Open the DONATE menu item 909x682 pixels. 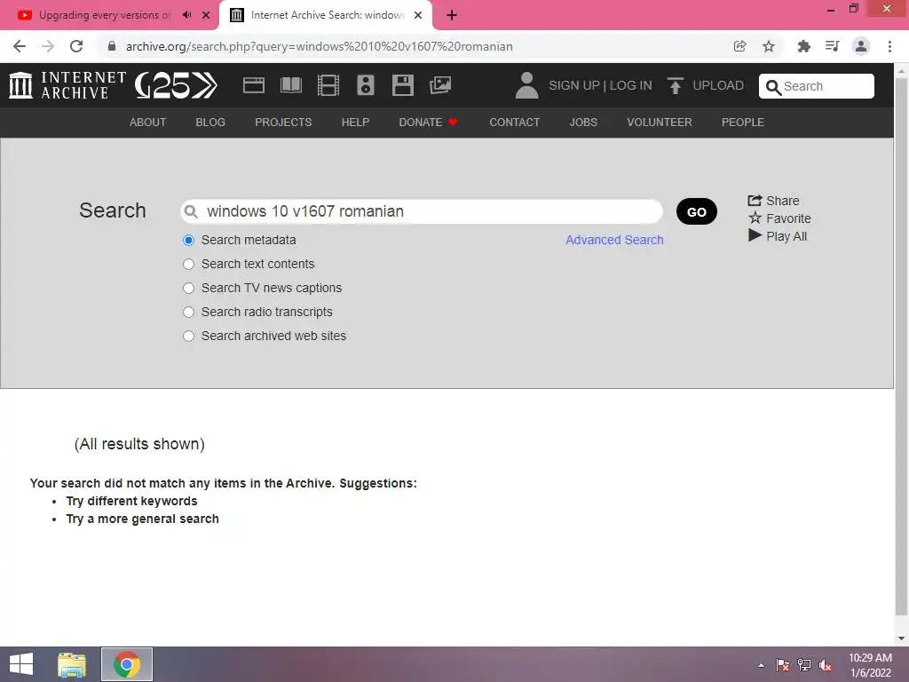click(429, 123)
